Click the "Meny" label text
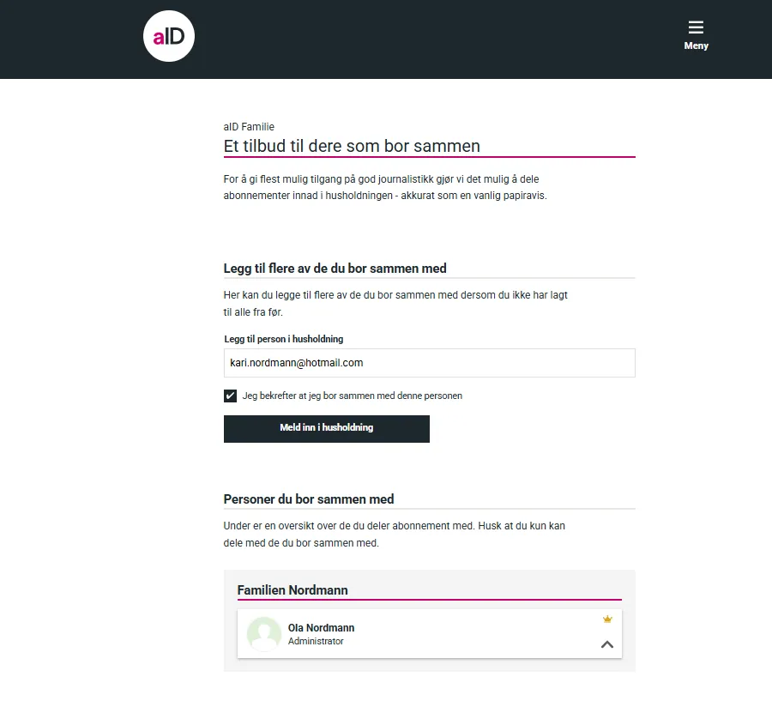The width and height of the screenshot is (772, 701). click(696, 46)
